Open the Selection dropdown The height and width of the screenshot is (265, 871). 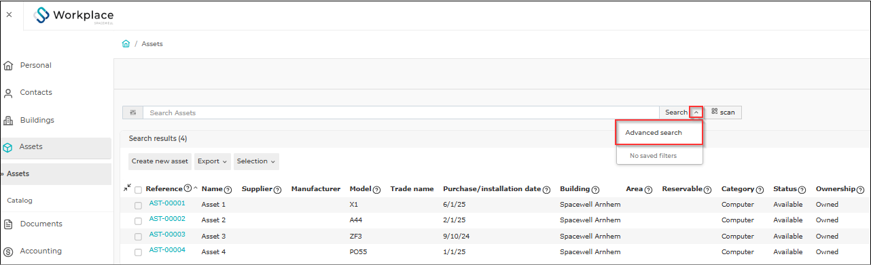pos(256,161)
